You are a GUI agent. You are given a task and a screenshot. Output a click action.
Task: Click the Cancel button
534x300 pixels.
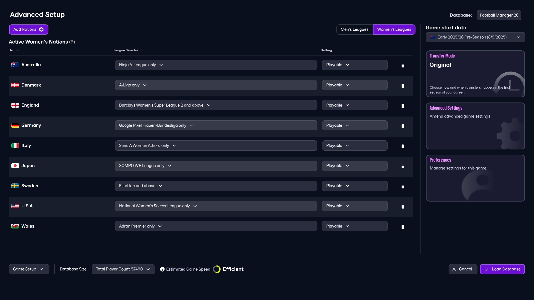coord(463,269)
